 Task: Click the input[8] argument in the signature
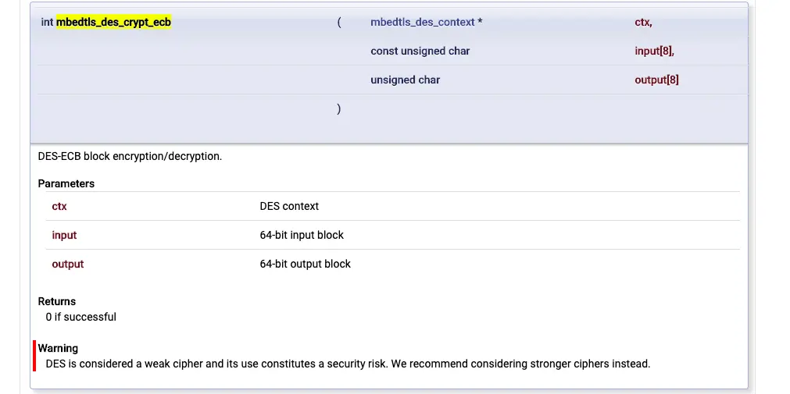click(x=654, y=51)
